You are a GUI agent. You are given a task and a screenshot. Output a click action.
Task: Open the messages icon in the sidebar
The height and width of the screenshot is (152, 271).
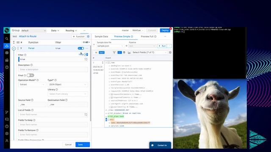click(7, 119)
